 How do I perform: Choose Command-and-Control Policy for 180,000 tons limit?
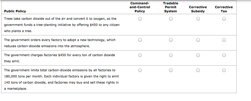[140, 70]
